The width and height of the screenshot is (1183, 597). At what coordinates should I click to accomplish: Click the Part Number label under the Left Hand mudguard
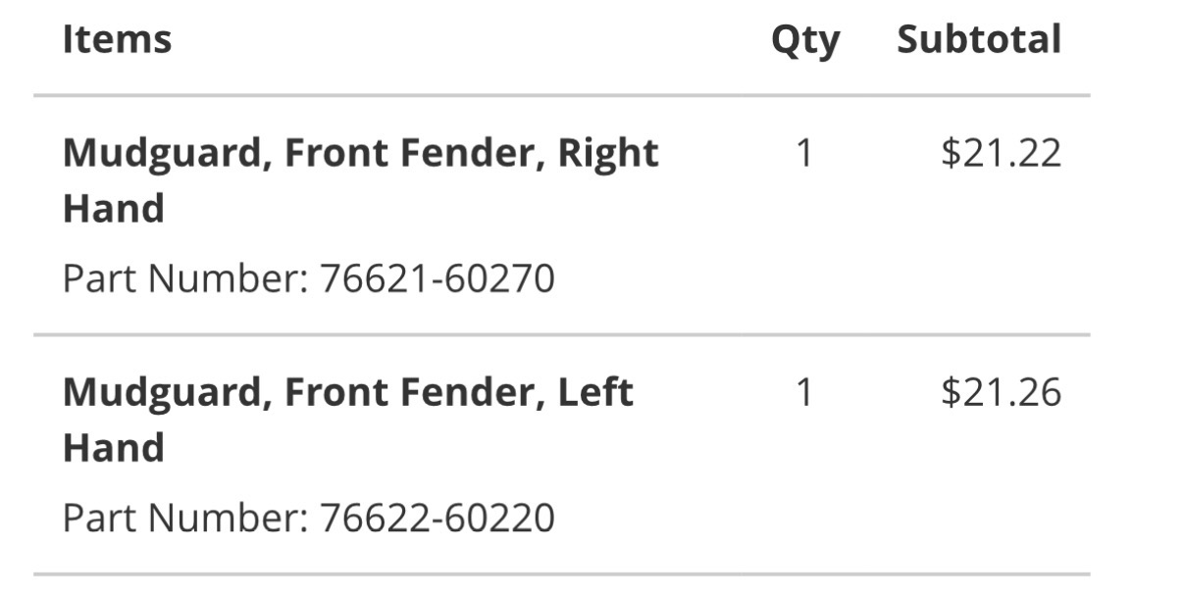point(185,518)
